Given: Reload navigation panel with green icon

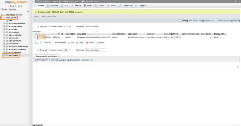Looking at the screenshot, I should [x=21, y=6].
